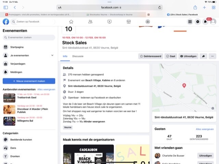Focus the Zoeken op Facebook search field
This screenshot has height=164, width=219.
[x=33, y=22]
